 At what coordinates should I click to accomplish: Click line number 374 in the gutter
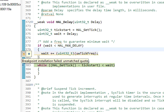coord(28,30)
